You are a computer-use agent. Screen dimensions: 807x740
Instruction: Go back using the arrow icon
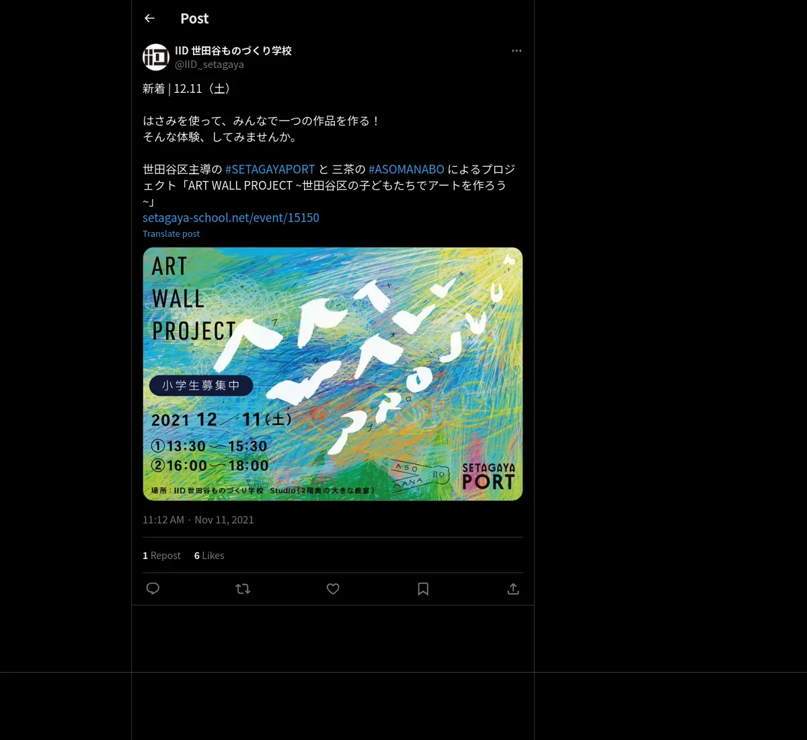tap(149, 18)
